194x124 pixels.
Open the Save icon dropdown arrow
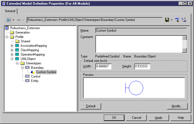pos(172,20)
